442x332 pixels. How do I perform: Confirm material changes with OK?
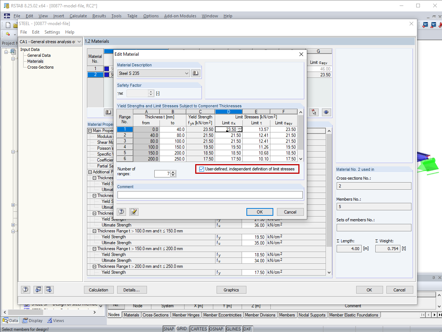click(x=260, y=212)
